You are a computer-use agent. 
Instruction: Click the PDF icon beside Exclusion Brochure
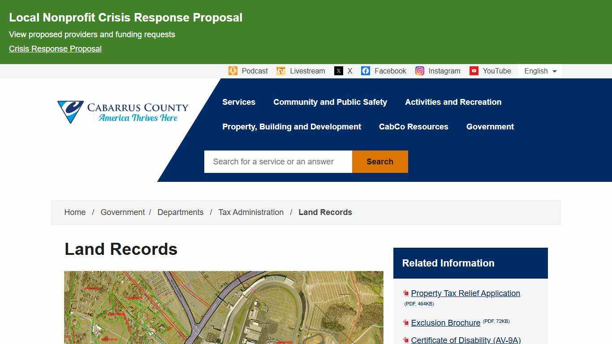[406, 322]
